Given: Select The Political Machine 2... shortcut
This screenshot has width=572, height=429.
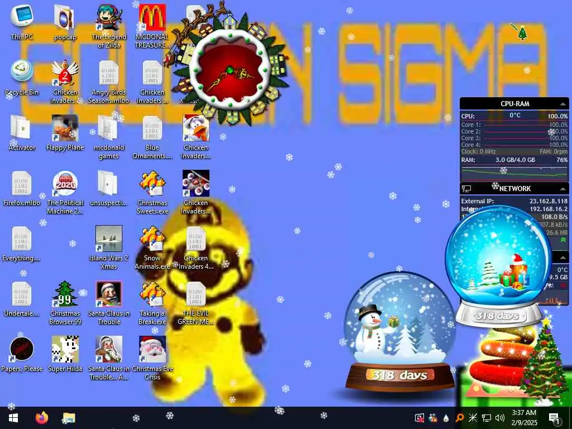Looking at the screenshot, I should click(65, 193).
